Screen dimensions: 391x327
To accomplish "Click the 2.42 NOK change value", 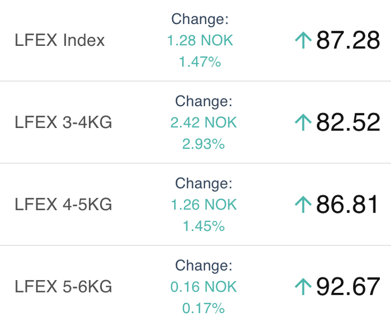I will coord(203,122).
